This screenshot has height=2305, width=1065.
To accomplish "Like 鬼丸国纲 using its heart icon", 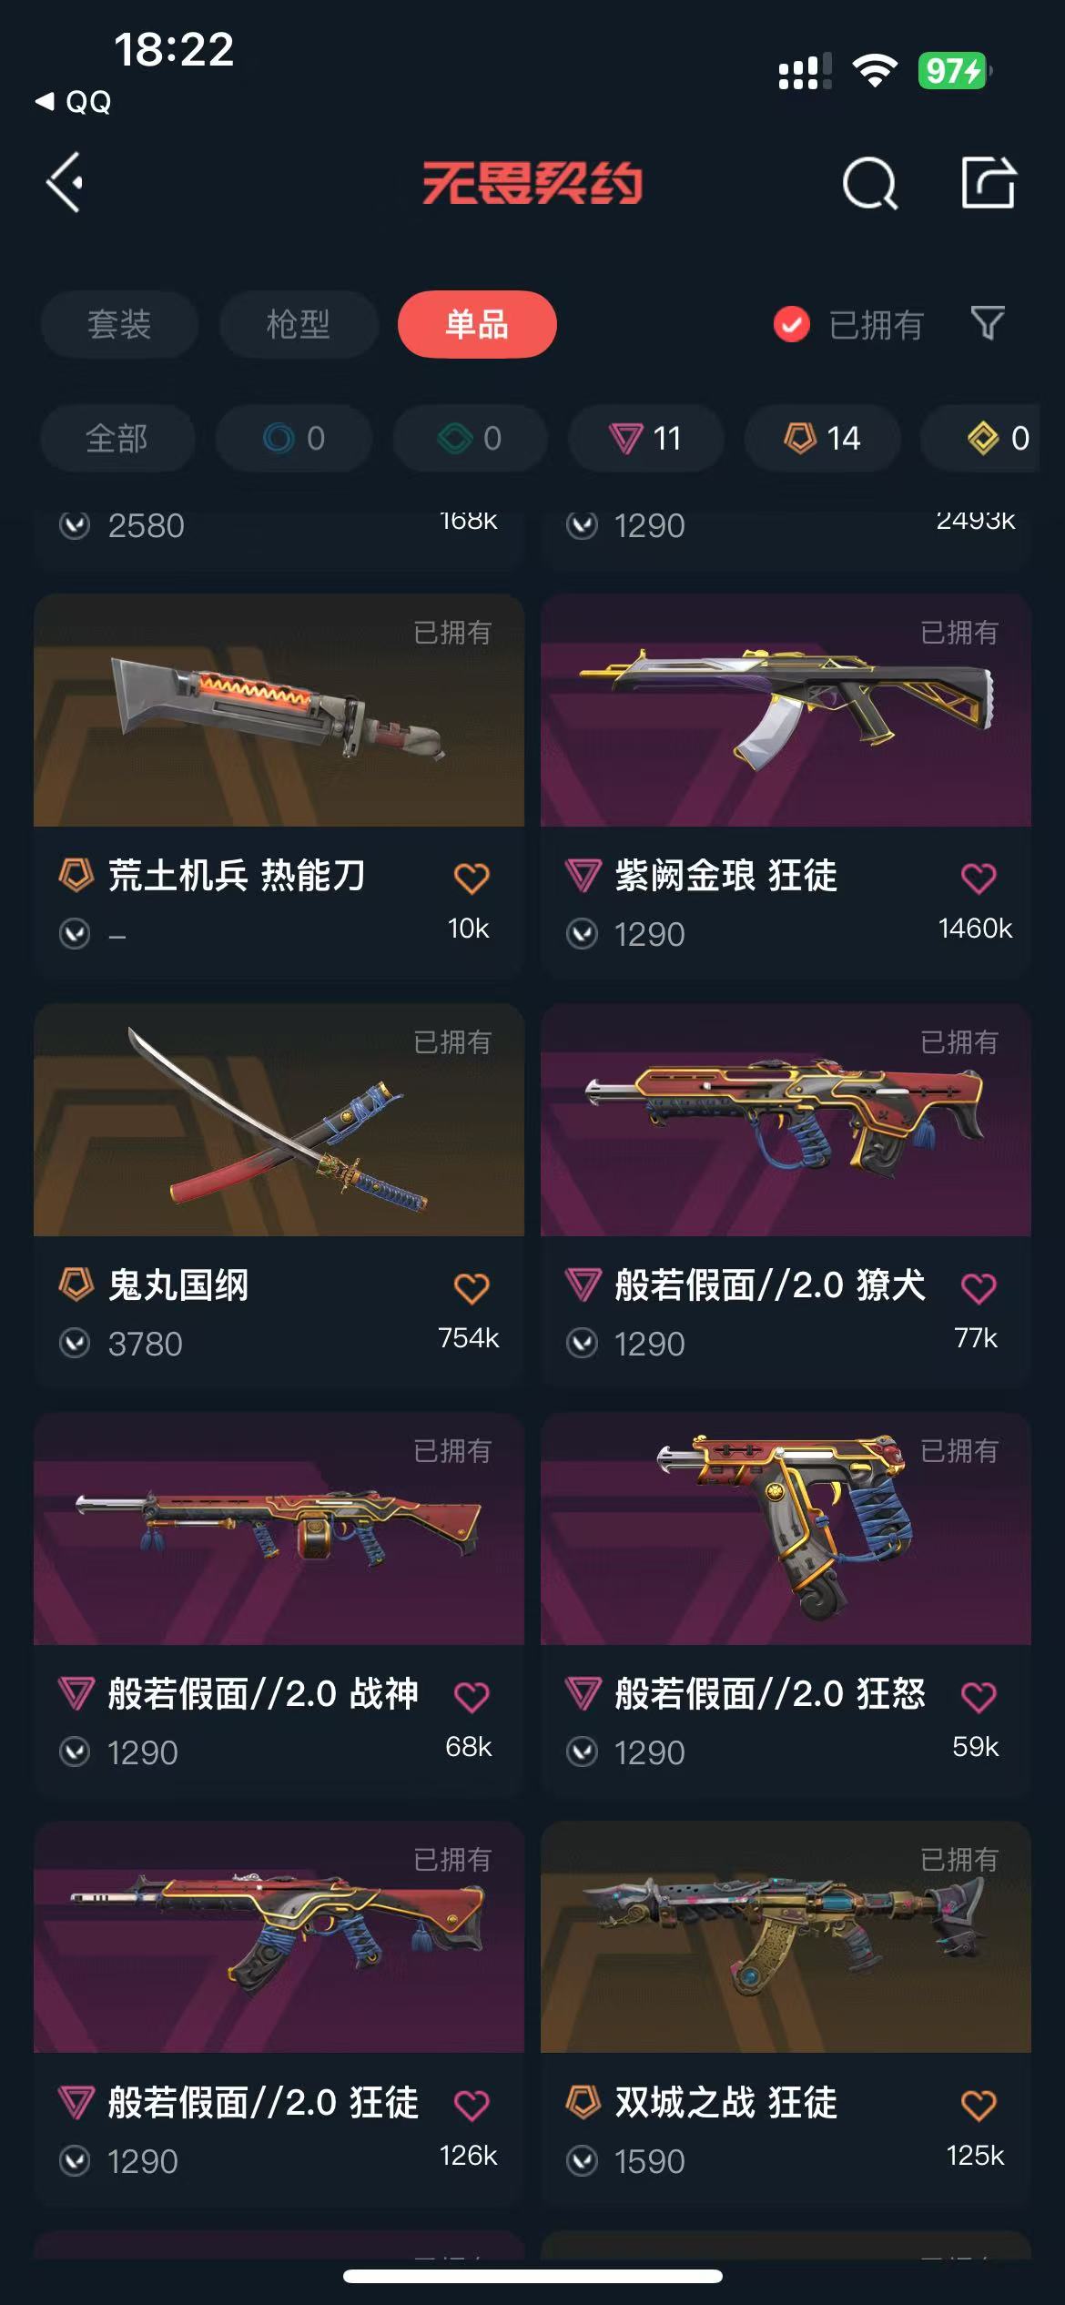I will (472, 1287).
